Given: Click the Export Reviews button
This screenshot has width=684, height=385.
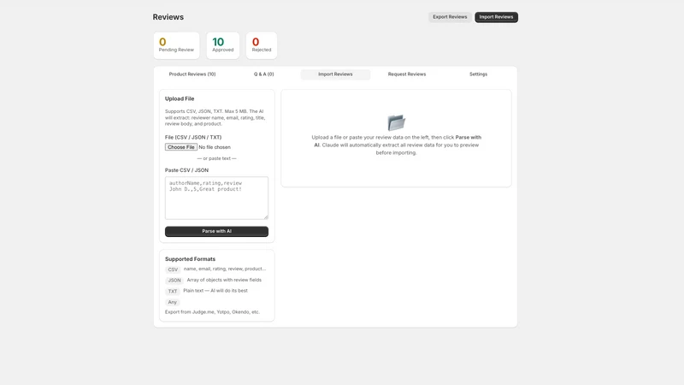Looking at the screenshot, I should coord(450,17).
